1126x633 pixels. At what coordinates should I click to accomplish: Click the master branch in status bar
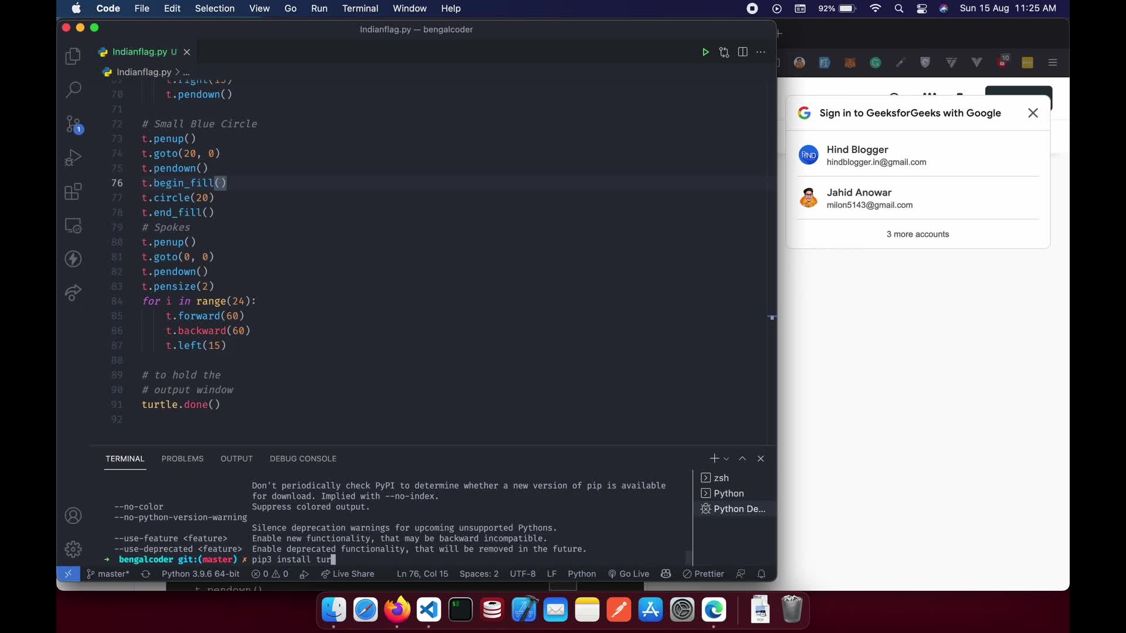[x=108, y=574]
